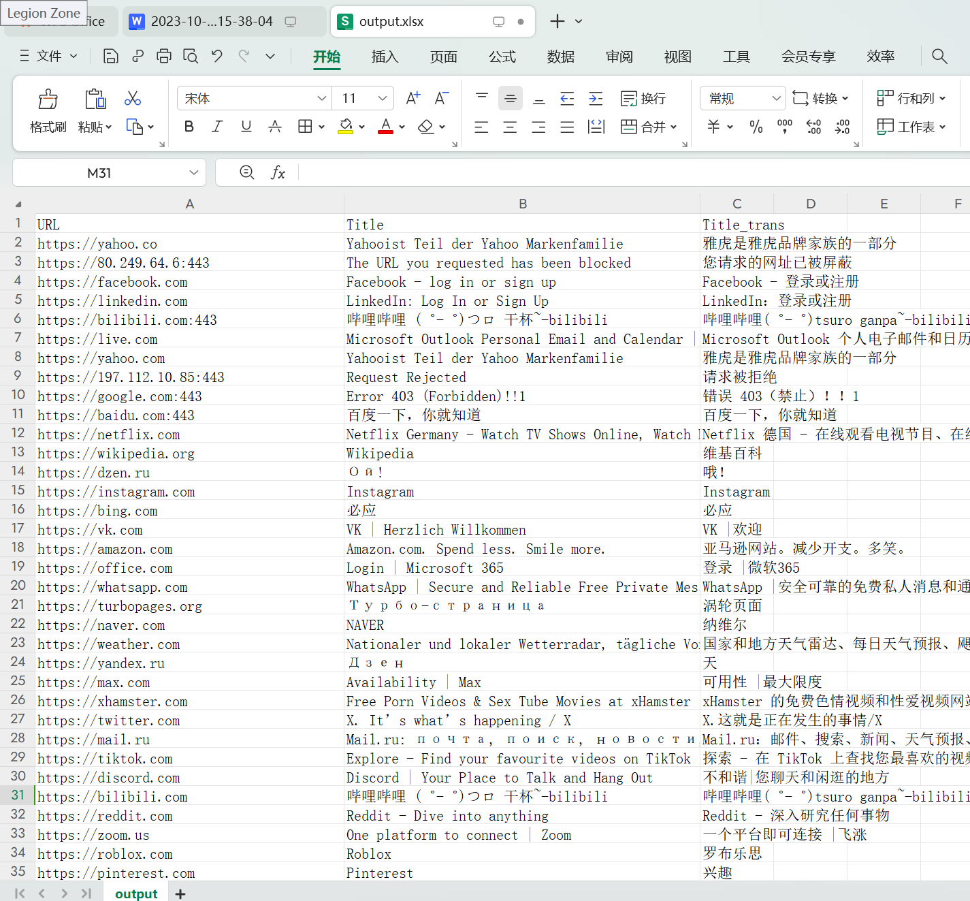The width and height of the screenshot is (970, 901).
Task: Add a new document tab with plus
Action: pos(557,21)
